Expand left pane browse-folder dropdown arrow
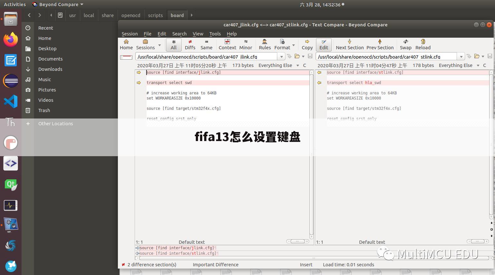Screen dimensions: 495x275 coord(303,57)
